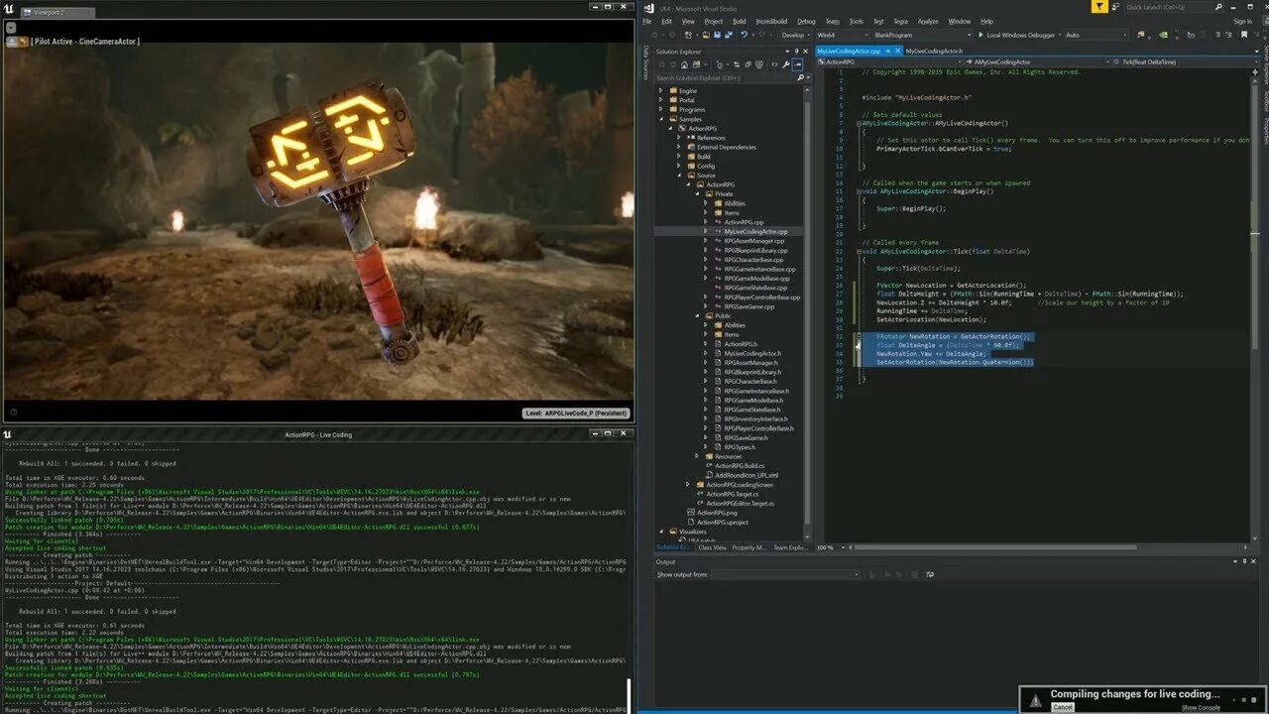Screen dimensions: 1269x714
Task: Click Sign in link in Visual Studio
Action: tap(1242, 21)
